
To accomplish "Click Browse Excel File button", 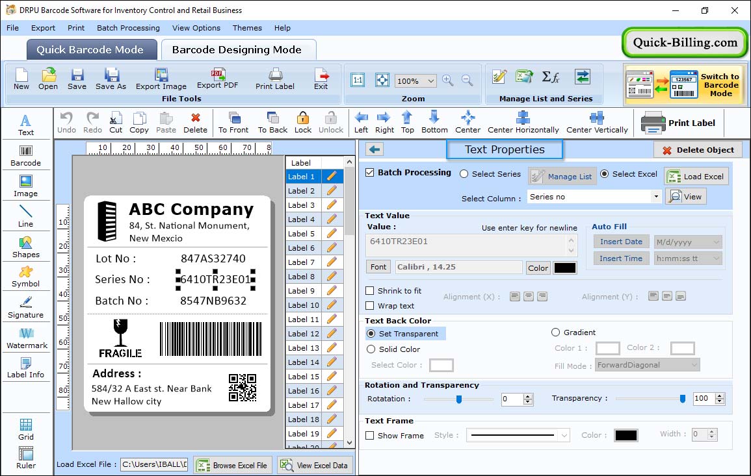I will 233,466.
